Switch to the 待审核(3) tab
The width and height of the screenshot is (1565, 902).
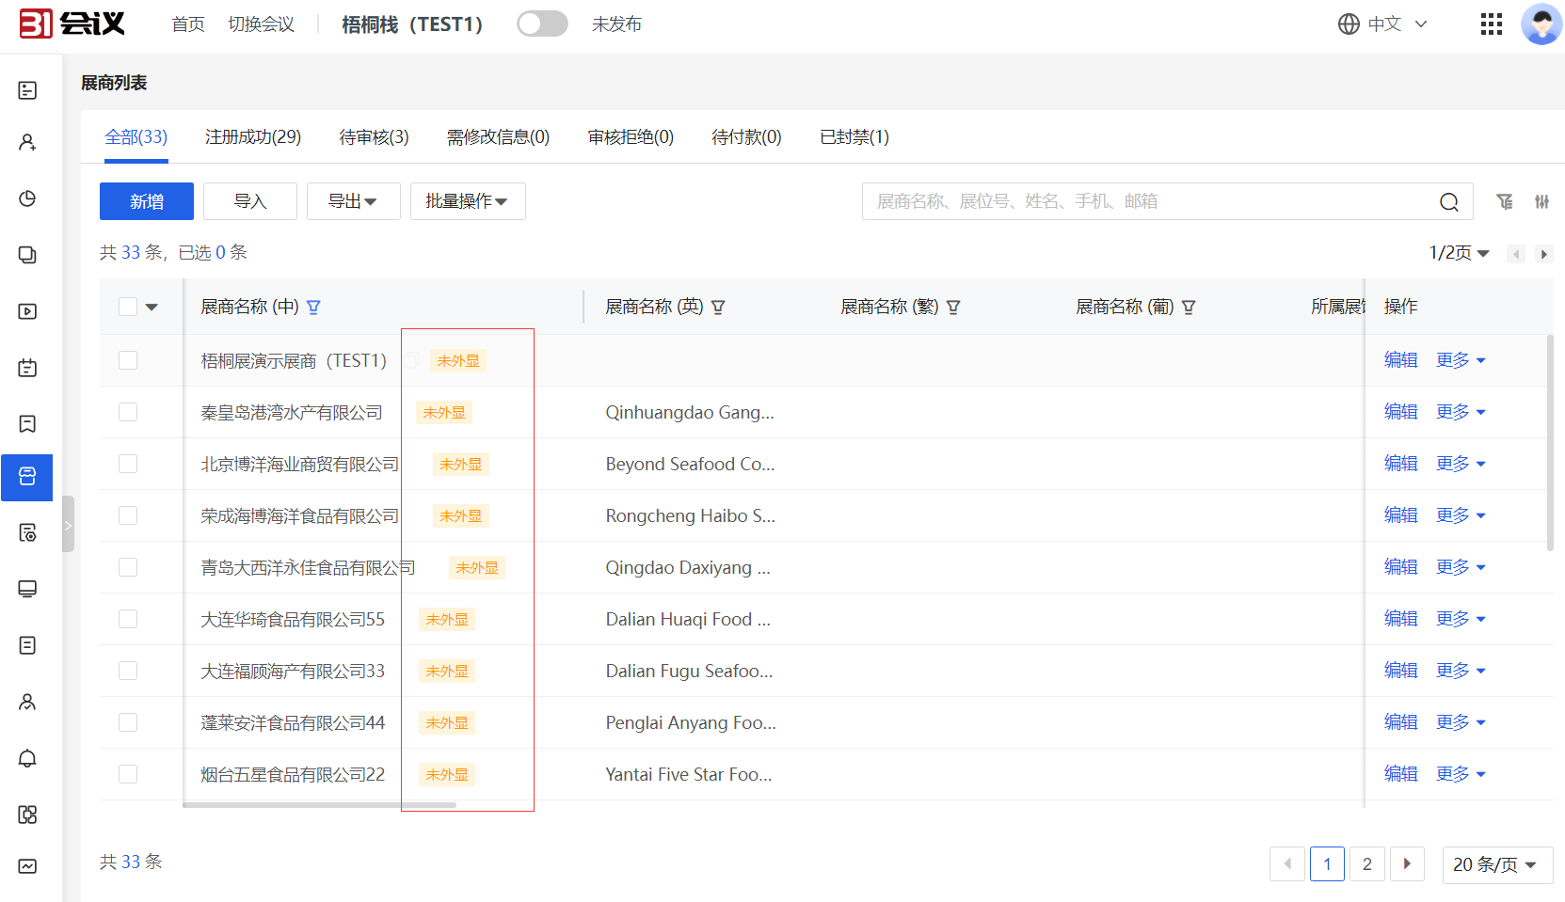point(374,137)
